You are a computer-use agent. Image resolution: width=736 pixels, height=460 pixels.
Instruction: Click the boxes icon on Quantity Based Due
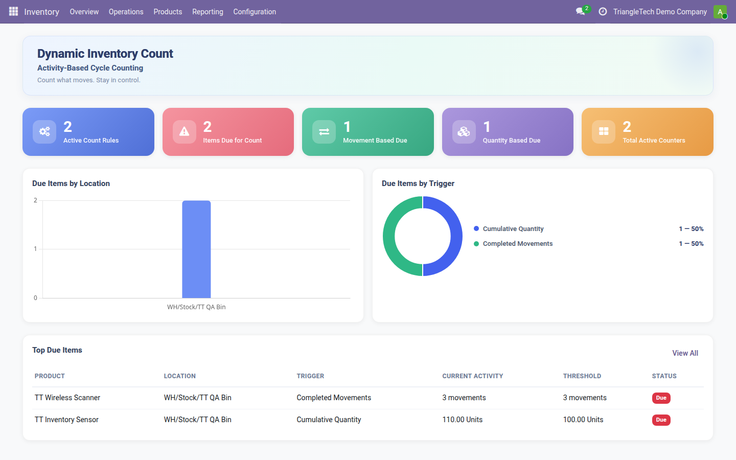click(464, 132)
